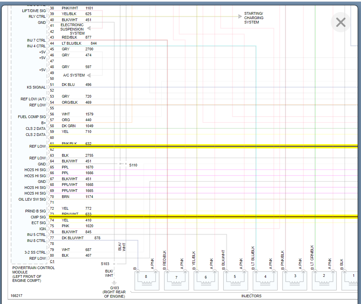Click the A/C System reference arrow
The image size is (361, 304).
pos(89,75)
